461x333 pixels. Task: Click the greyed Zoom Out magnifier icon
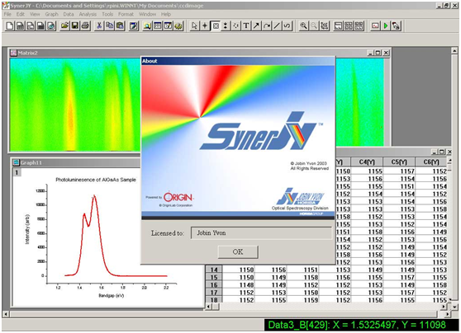[314, 26]
